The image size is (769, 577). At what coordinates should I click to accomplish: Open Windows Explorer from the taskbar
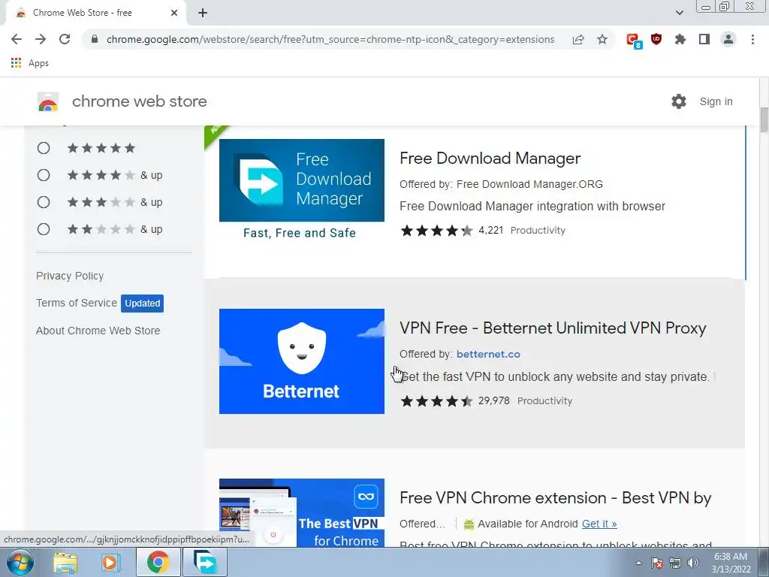point(65,562)
